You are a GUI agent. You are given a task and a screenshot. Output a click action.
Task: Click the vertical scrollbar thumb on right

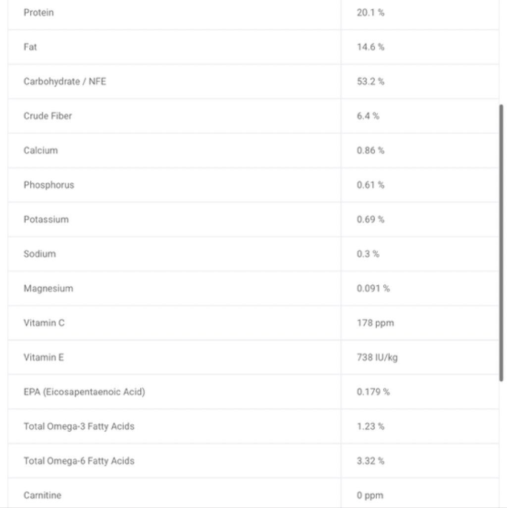pos(501,243)
